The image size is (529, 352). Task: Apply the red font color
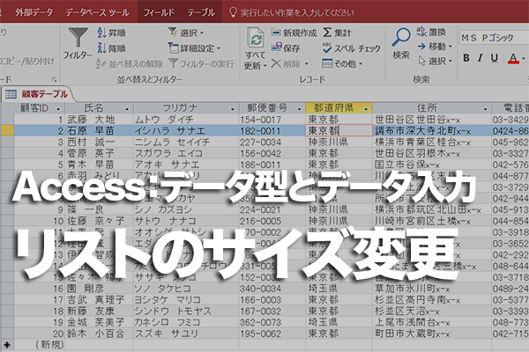pos(513,58)
